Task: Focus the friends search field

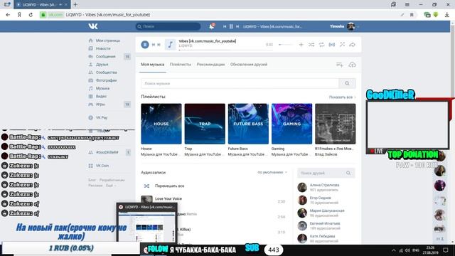Action: 326,173
